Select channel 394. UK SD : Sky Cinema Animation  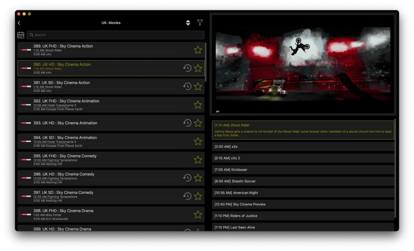[x=111, y=141]
